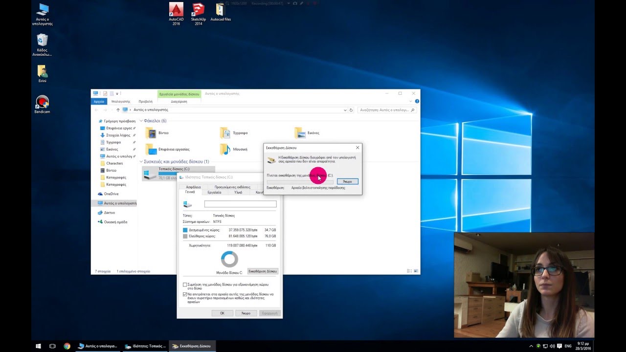Uncheck the allow file indexing checkbox
The width and height of the screenshot is (626, 352).
[x=185, y=294]
